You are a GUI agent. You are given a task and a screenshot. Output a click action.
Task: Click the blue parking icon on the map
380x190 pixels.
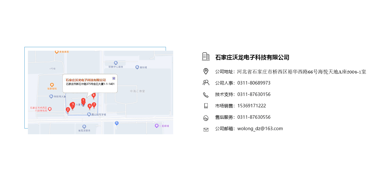(117, 123)
